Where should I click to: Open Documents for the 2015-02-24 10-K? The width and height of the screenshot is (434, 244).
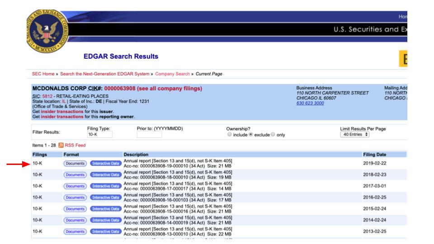[x=75, y=209]
